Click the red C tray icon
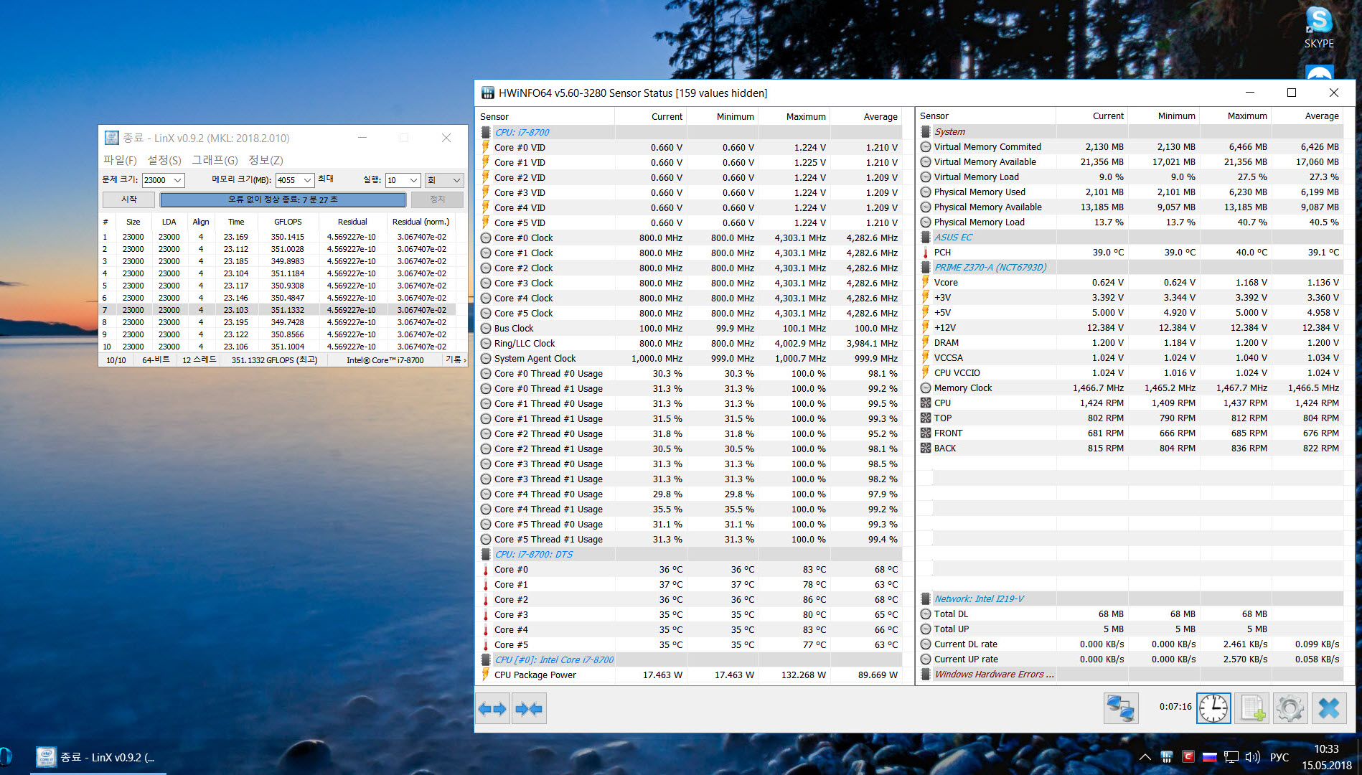 (x=1188, y=757)
